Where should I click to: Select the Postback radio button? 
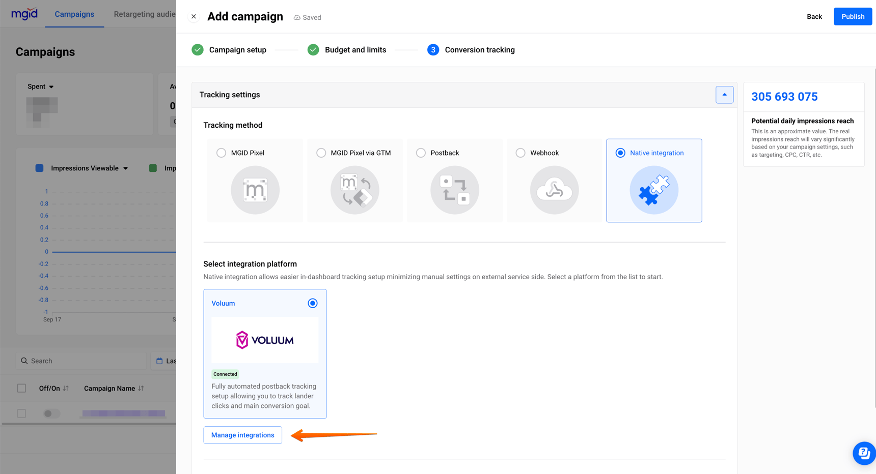coord(421,153)
